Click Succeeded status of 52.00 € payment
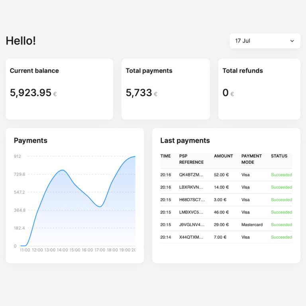Image resolution: width=306 pixels, height=306 pixels. [x=281, y=175]
